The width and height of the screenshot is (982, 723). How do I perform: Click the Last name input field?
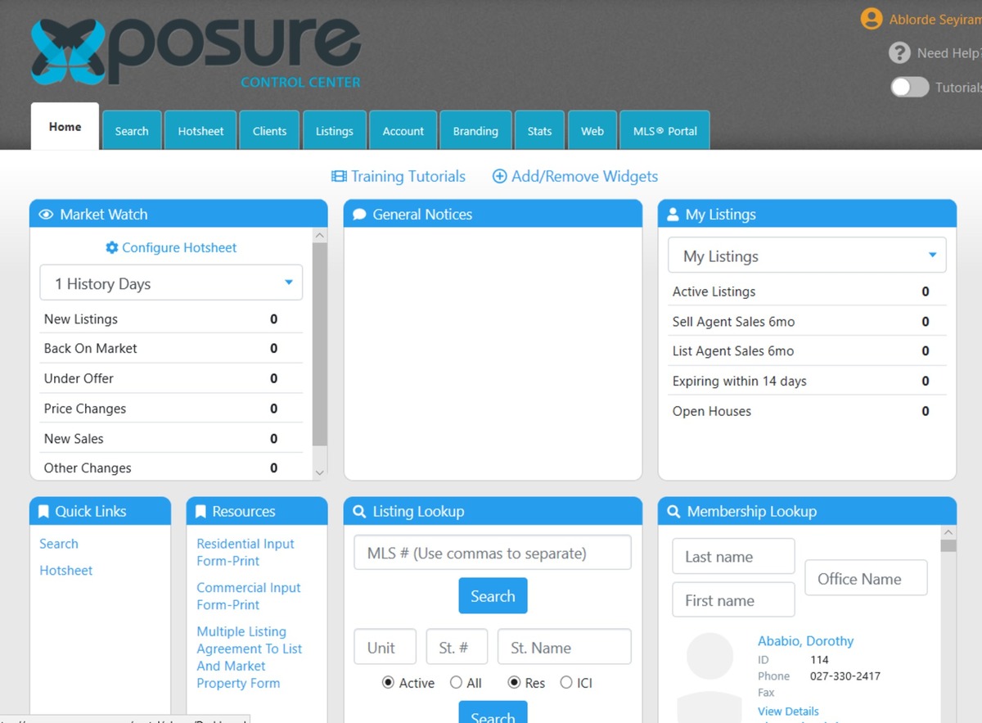point(732,557)
